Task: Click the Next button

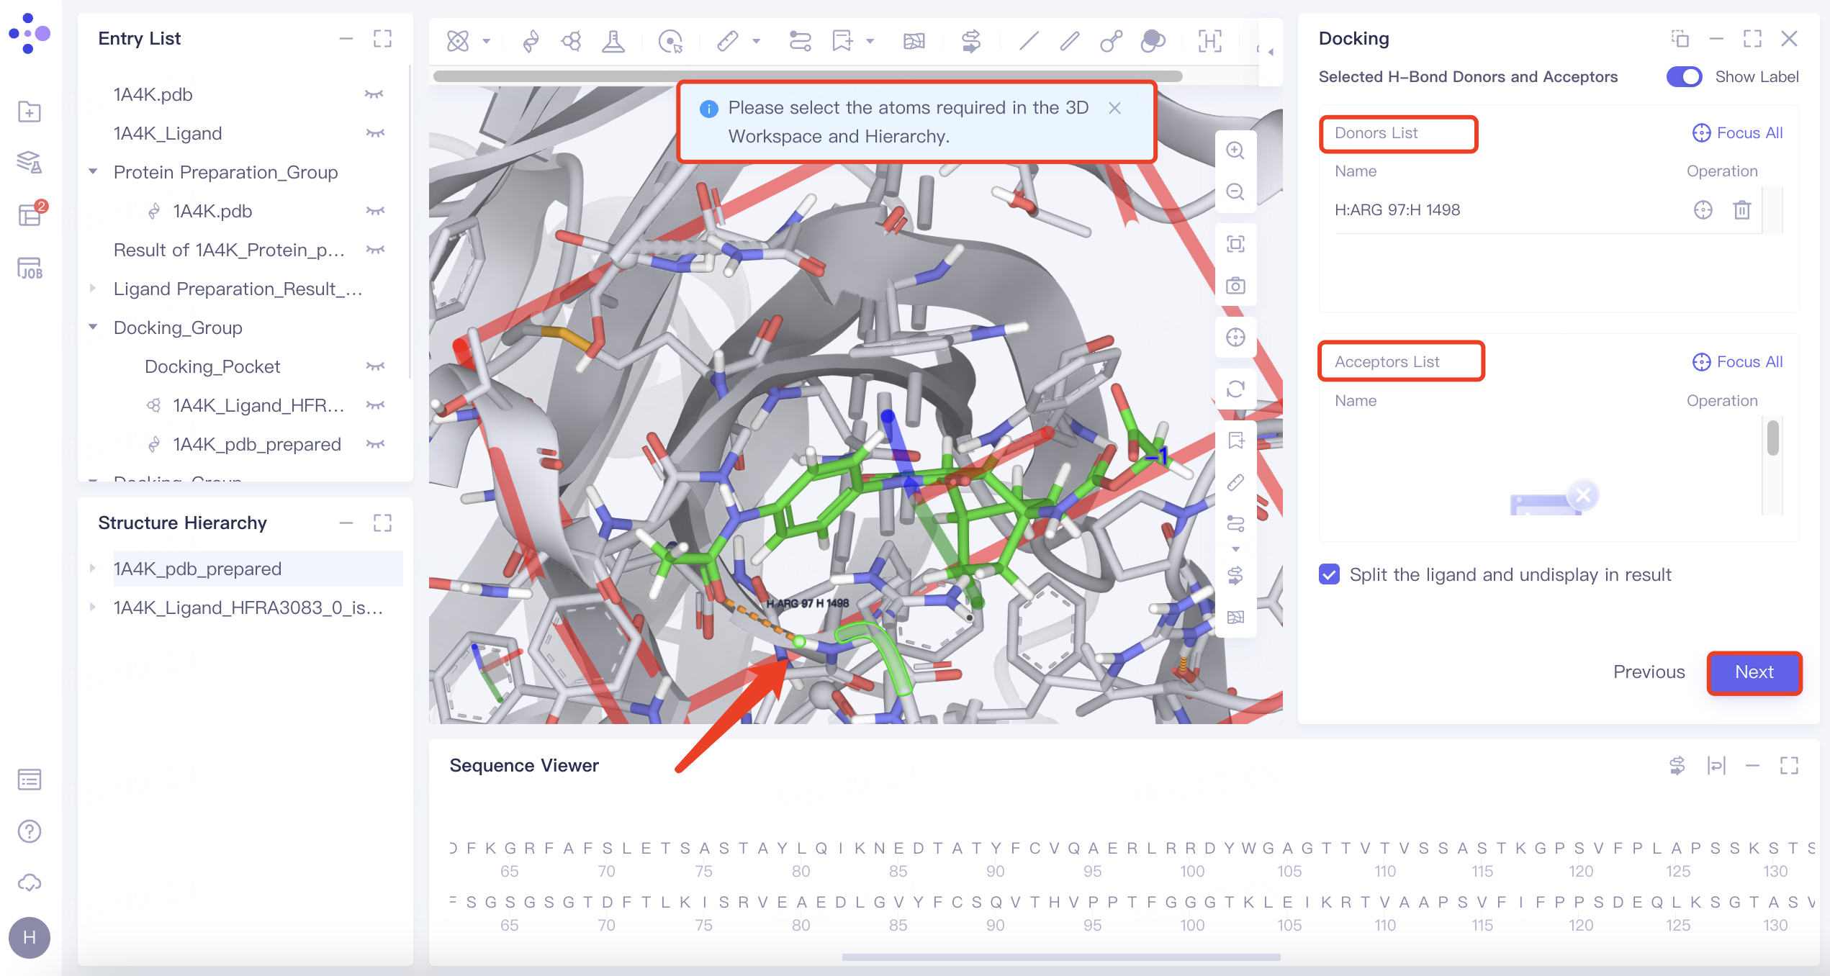Action: pyautogui.click(x=1754, y=672)
